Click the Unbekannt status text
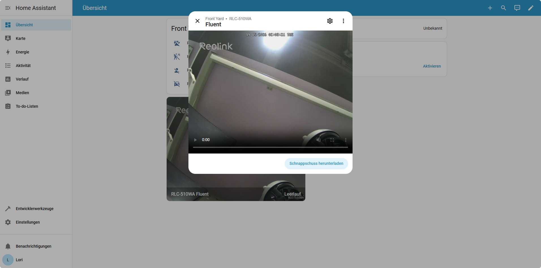The width and height of the screenshot is (541, 268). click(x=433, y=28)
